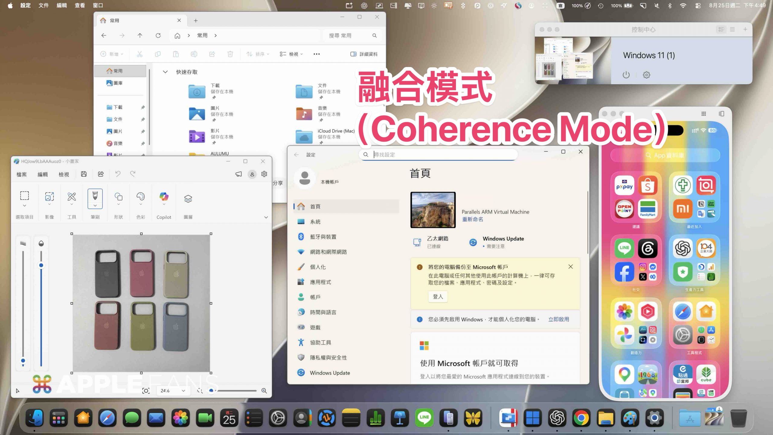Open the 文件 menu in the macOS menu bar
The image size is (773, 435).
point(43,5)
